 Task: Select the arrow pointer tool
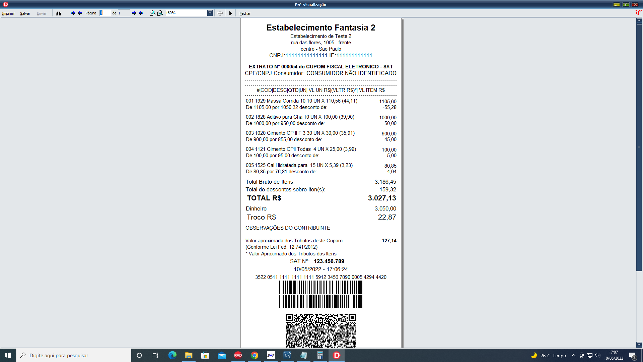(x=230, y=13)
